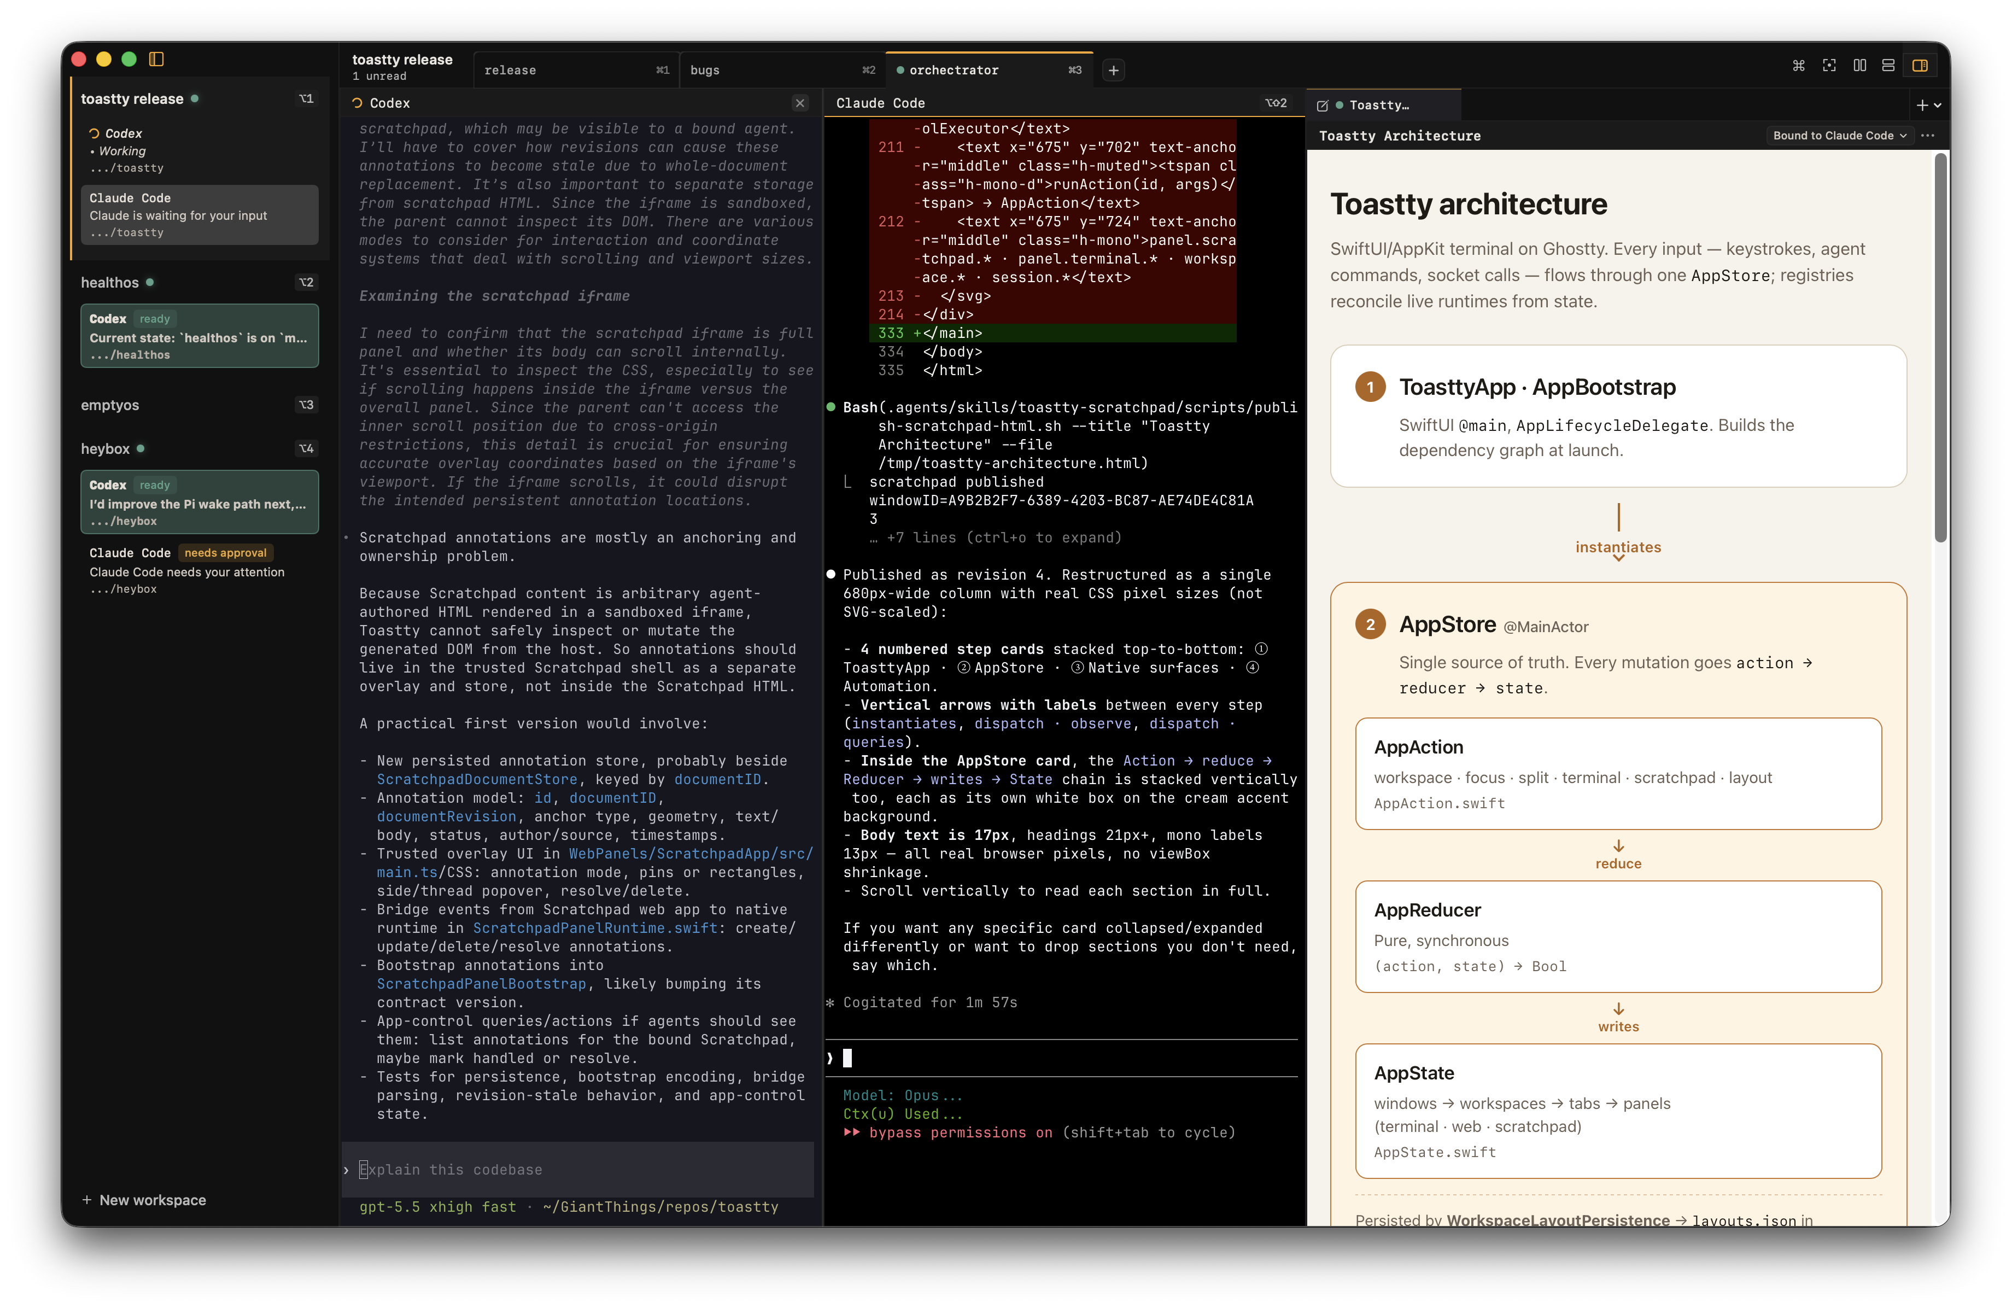Toggle the left sidebar panel icon
2012x1308 pixels.
156,59
